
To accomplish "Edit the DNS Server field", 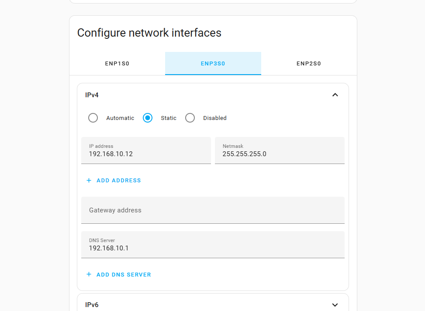I will (213, 248).
